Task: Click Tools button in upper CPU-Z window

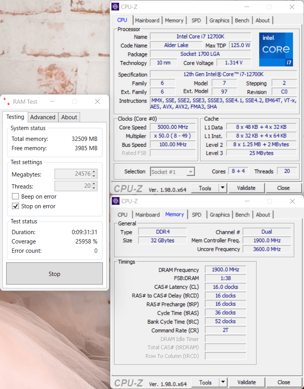Action: 205,188
